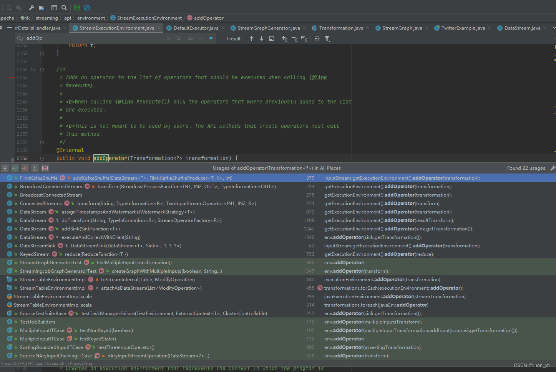
Task: Select TestJobBuilders usage row
Action: tap(278, 322)
